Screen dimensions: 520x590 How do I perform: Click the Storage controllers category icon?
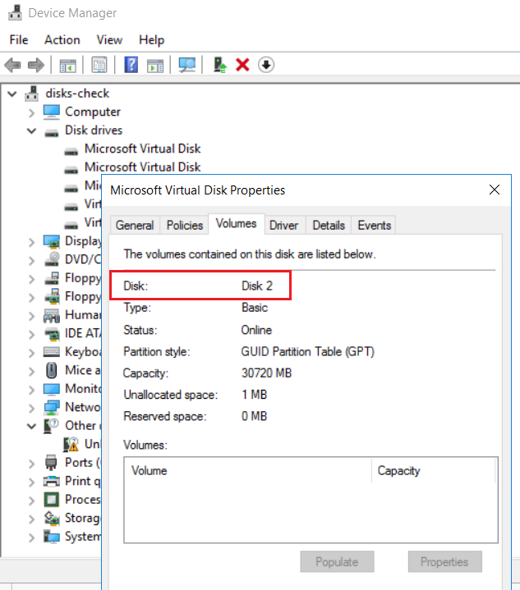tap(52, 518)
